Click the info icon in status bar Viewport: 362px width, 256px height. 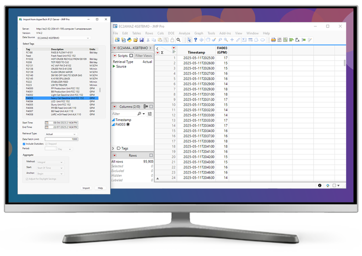[320, 186]
